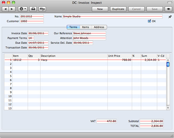Click the graduation cap help icon

[169, 9]
